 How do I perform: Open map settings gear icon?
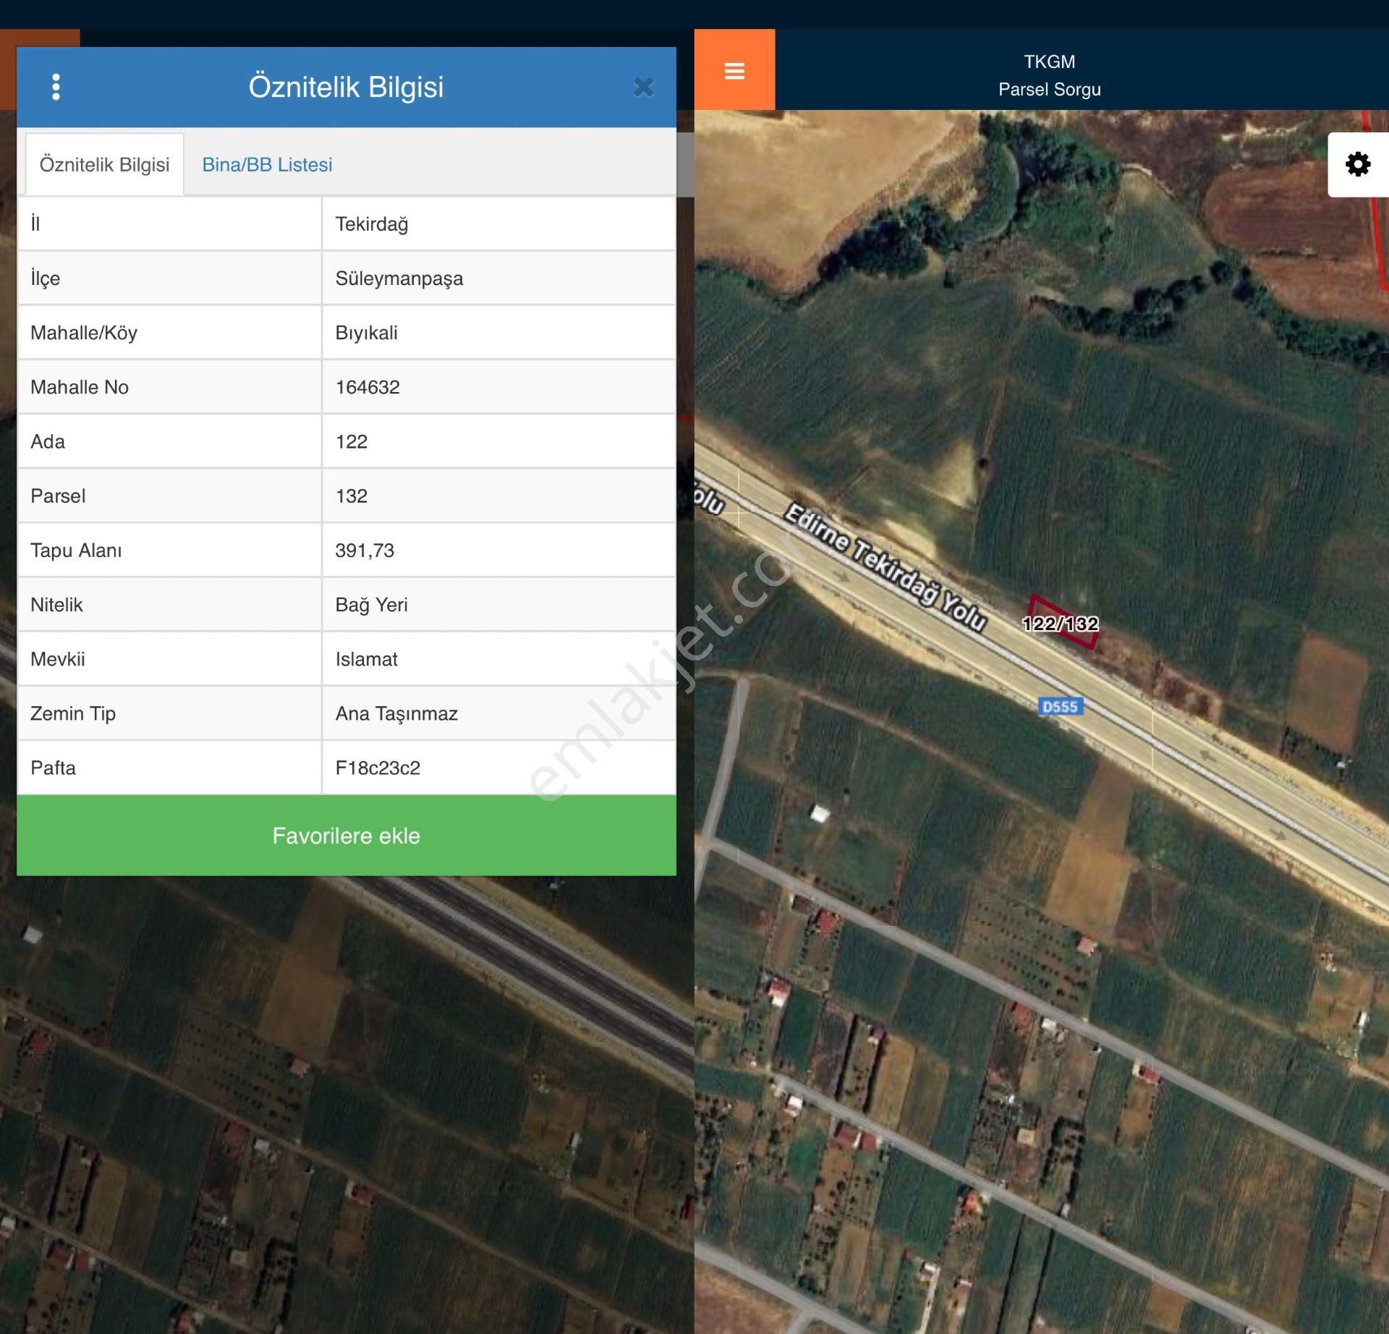coord(1358,164)
